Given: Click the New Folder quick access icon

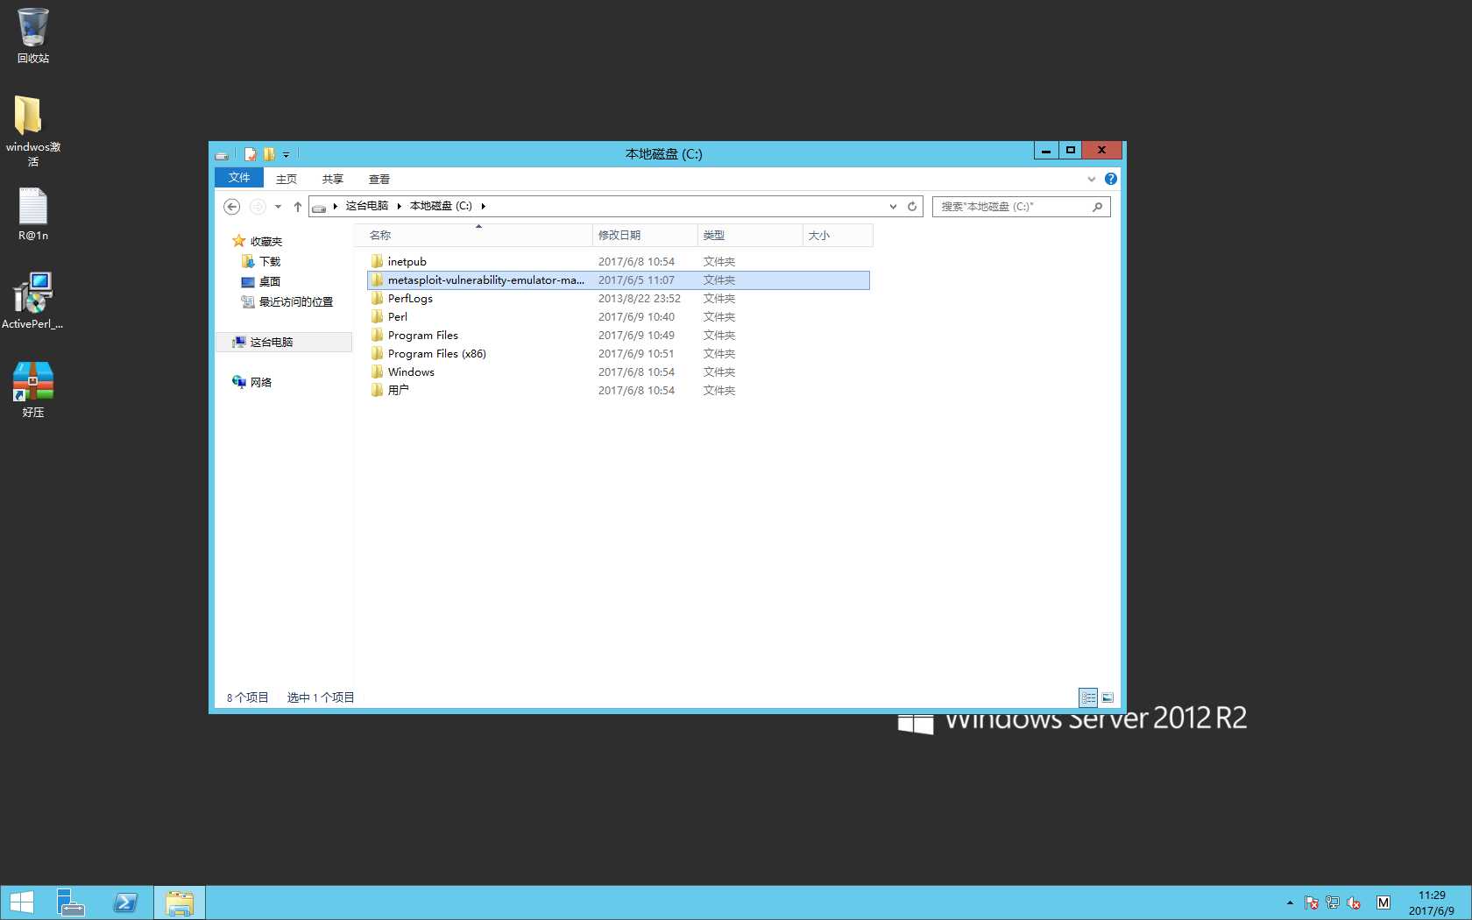Looking at the screenshot, I should coord(269,154).
